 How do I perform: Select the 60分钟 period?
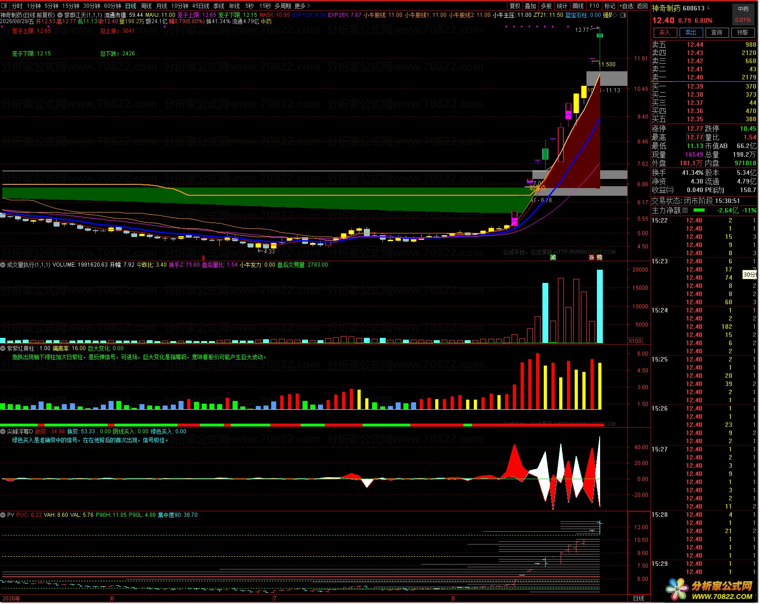point(112,6)
